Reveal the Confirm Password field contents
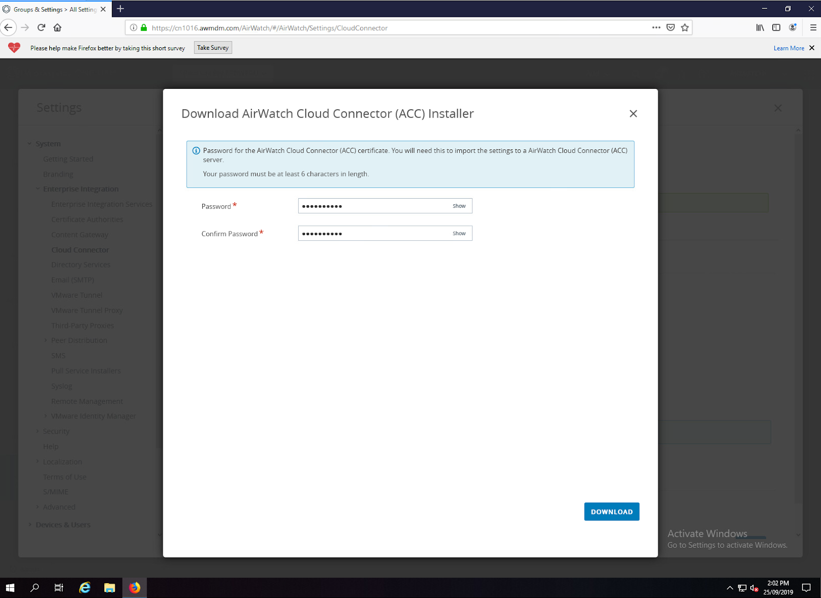 tap(459, 234)
